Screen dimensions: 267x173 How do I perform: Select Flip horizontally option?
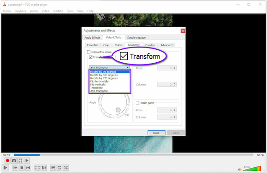pos(109,81)
